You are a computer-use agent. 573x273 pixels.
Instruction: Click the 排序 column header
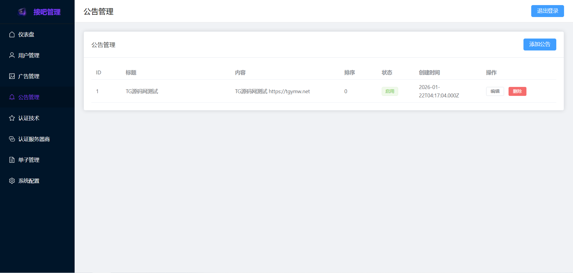tap(349, 73)
